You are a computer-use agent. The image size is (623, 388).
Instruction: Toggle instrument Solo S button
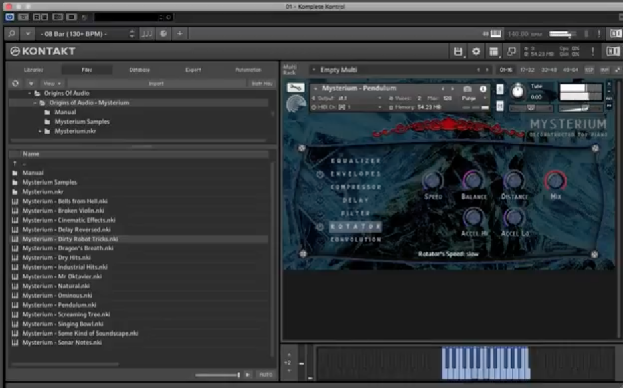[500, 89]
